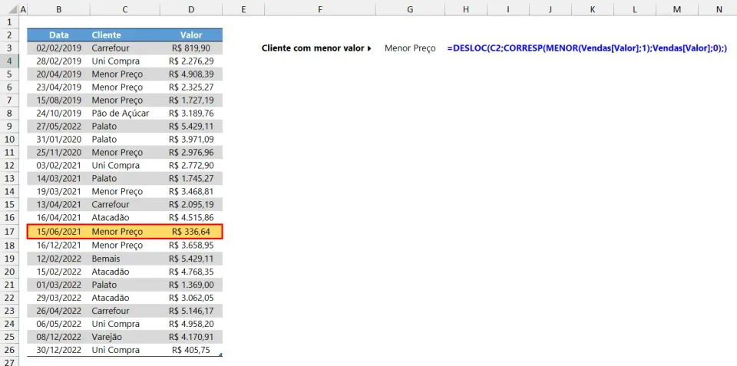Screen dimensions: 737x366
Task: Click Menor Preço in the highlighted row
Action: (125, 232)
